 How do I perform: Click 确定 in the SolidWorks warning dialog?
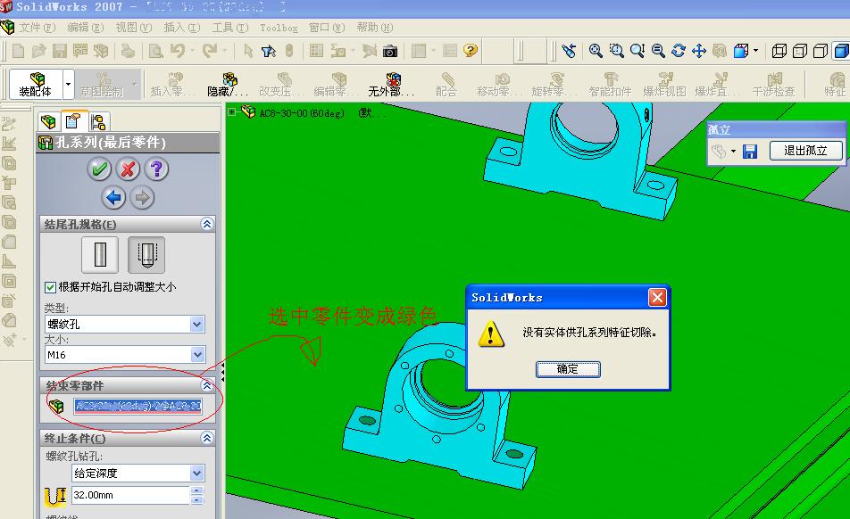point(568,369)
